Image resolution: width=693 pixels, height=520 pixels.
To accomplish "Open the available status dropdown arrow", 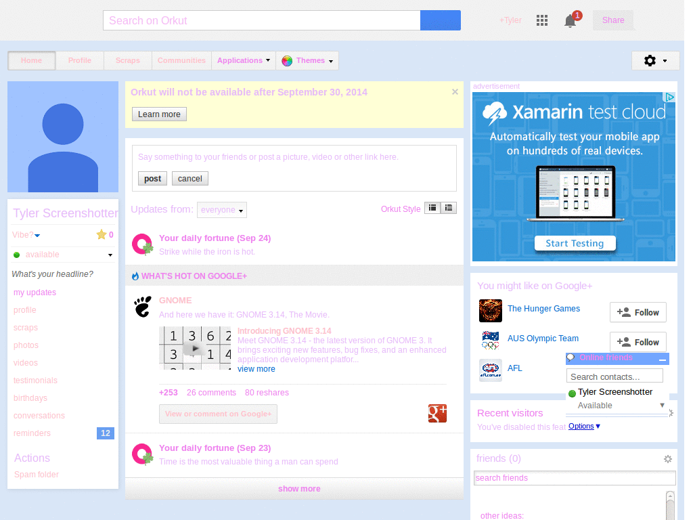I will pos(110,255).
